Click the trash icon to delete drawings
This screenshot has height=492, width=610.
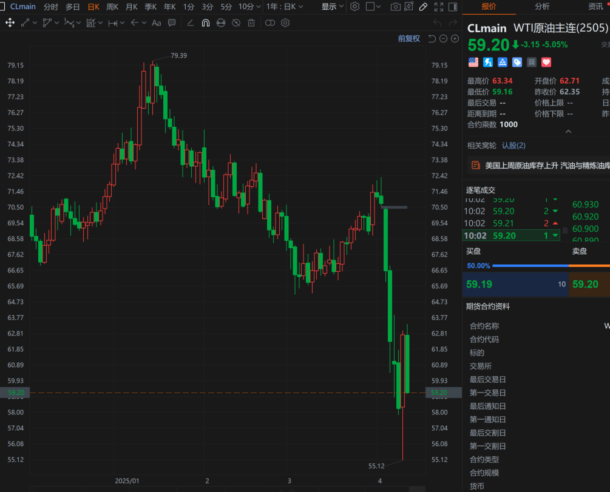(251, 22)
